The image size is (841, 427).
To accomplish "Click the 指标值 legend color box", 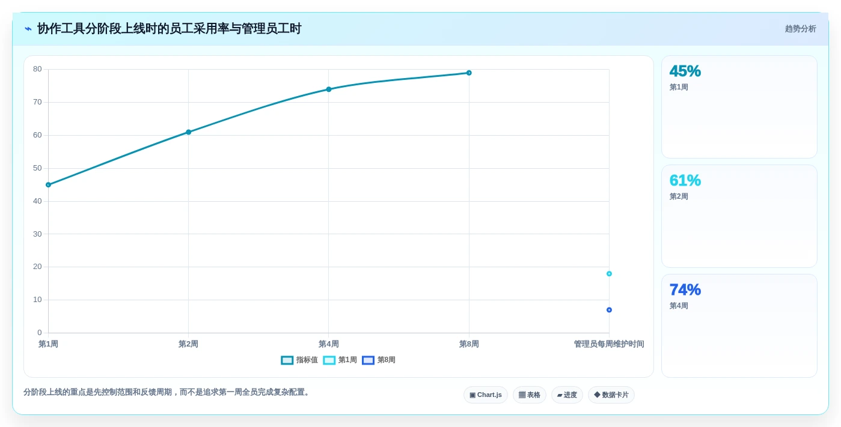I will point(287,360).
